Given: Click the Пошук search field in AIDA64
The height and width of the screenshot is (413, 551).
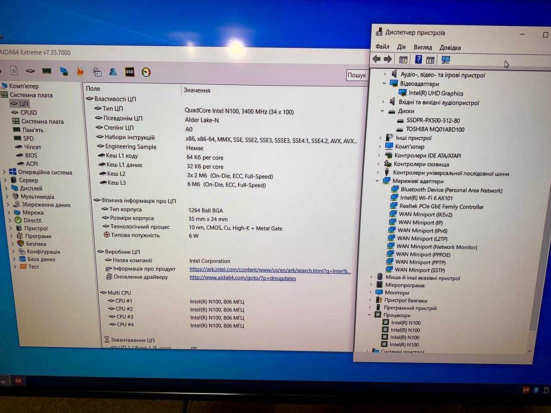Looking at the screenshot, I should pos(356,75).
